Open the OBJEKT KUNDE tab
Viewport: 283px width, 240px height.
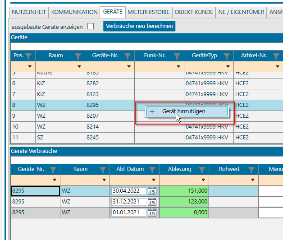click(194, 12)
